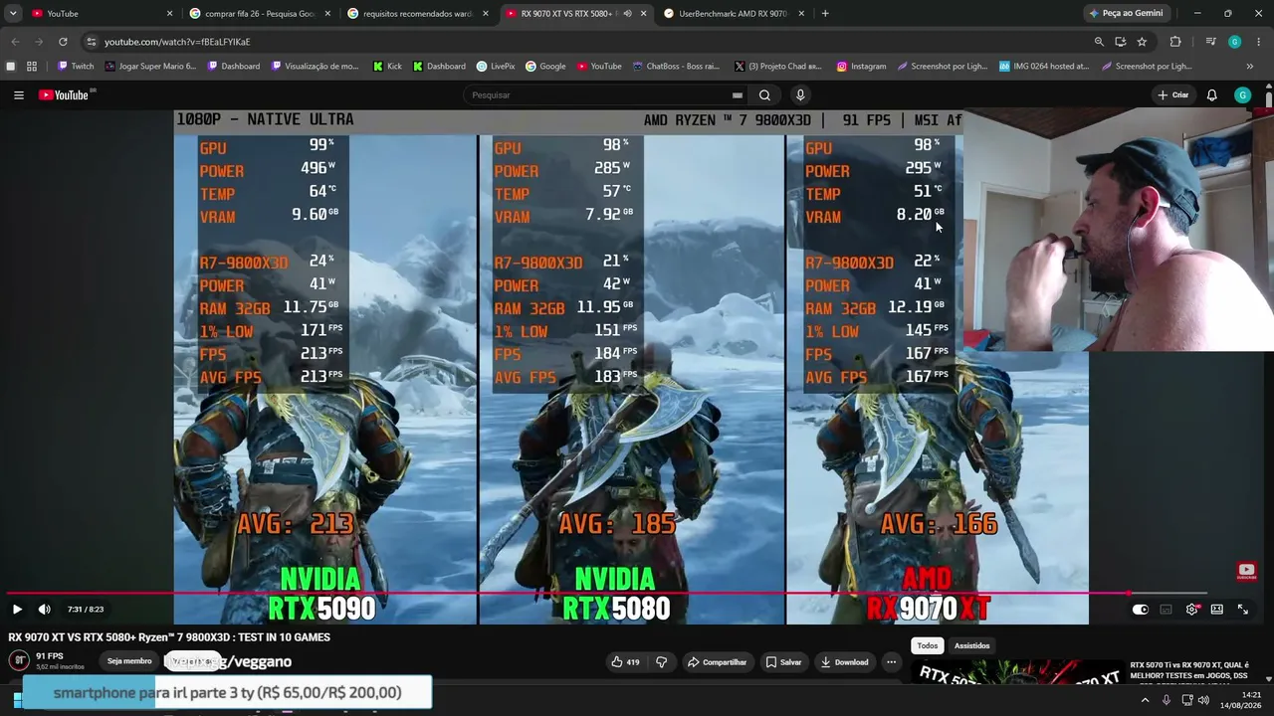Mute the RX 9070 XT VS RTX 5080 tab audio
The image size is (1274, 716).
coord(627,14)
